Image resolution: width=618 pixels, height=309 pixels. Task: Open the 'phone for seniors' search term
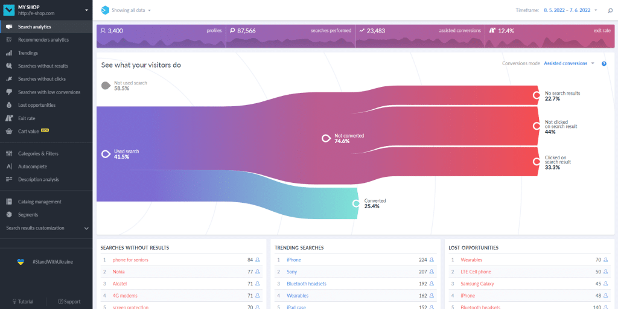point(130,260)
